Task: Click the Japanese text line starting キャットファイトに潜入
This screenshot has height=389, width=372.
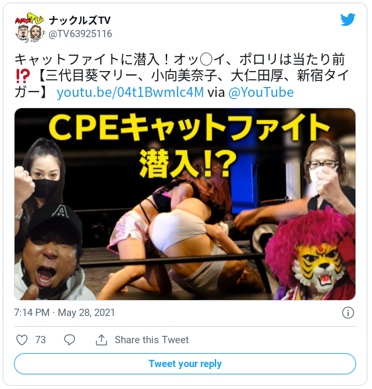Action: 180,60
